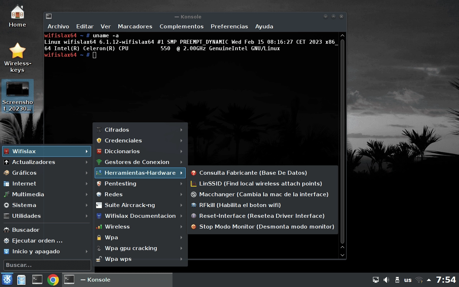The height and width of the screenshot is (287, 459).
Task: Click the Buscar search field
Action: tap(47, 265)
